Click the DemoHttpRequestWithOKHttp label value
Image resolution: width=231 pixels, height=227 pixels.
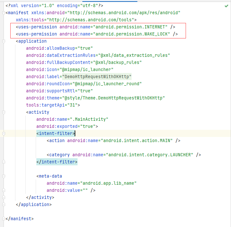tap(97, 77)
